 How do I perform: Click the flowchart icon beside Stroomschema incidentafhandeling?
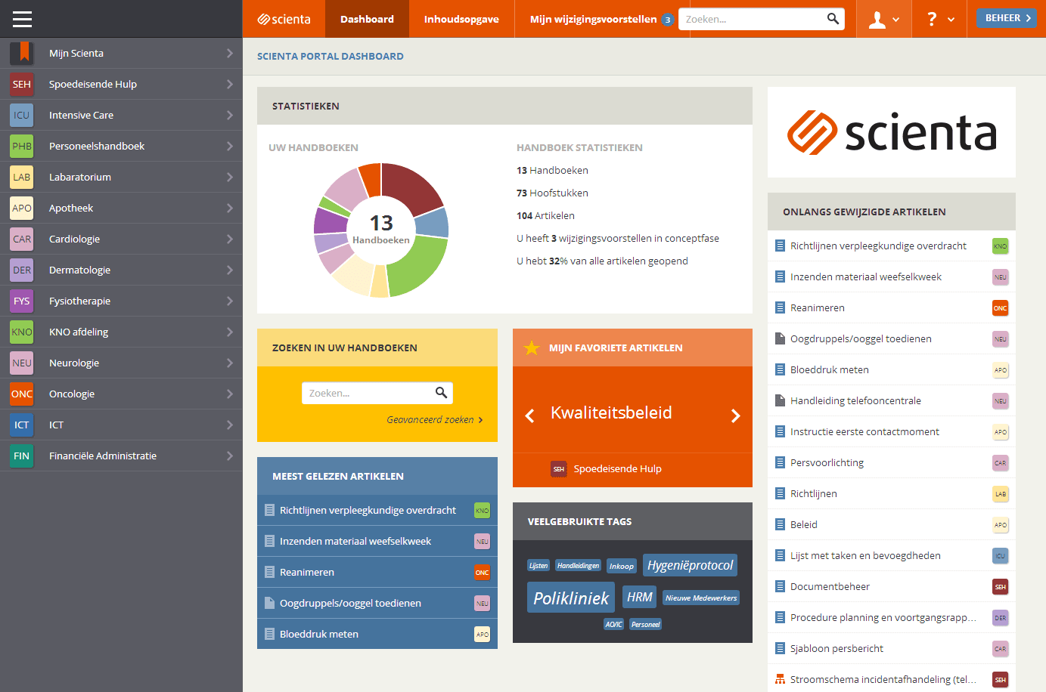tap(780, 679)
